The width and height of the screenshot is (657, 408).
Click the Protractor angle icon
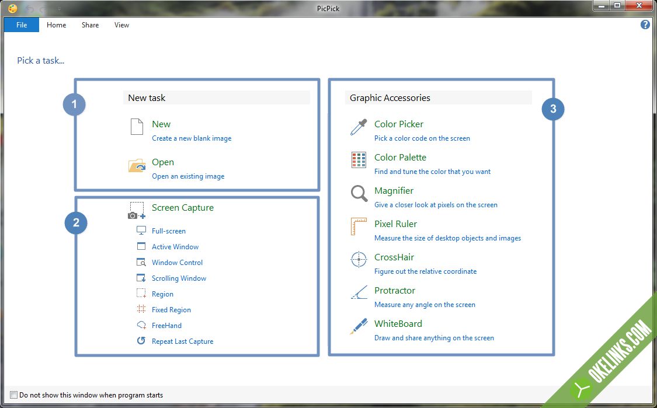(359, 292)
